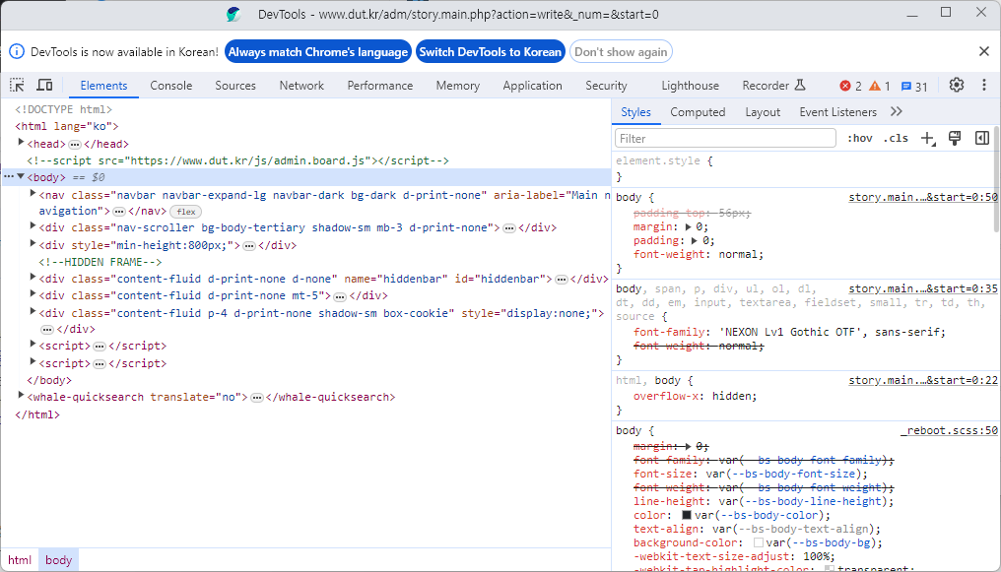
Task: Expand the nav-scroller div element
Action: pyautogui.click(x=33, y=226)
